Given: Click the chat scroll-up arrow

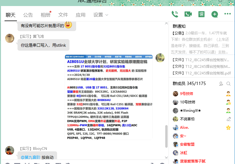Looking at the screenshot, I should [166, 24].
